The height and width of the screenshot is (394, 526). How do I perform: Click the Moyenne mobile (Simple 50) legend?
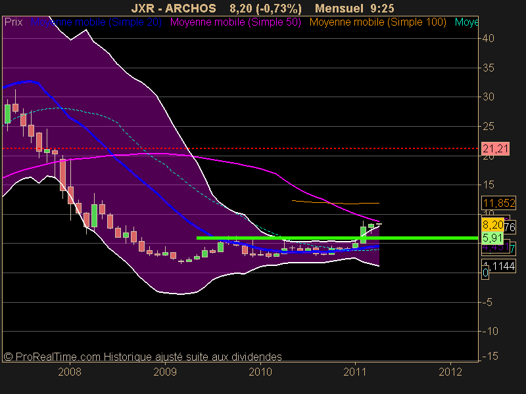tap(235, 22)
